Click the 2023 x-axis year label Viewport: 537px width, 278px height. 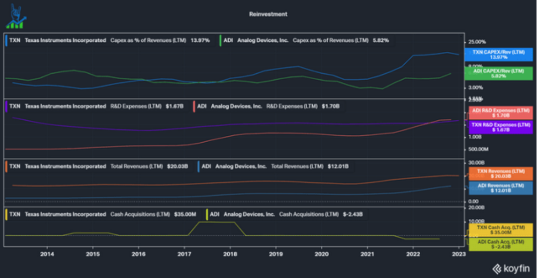tap(458, 254)
